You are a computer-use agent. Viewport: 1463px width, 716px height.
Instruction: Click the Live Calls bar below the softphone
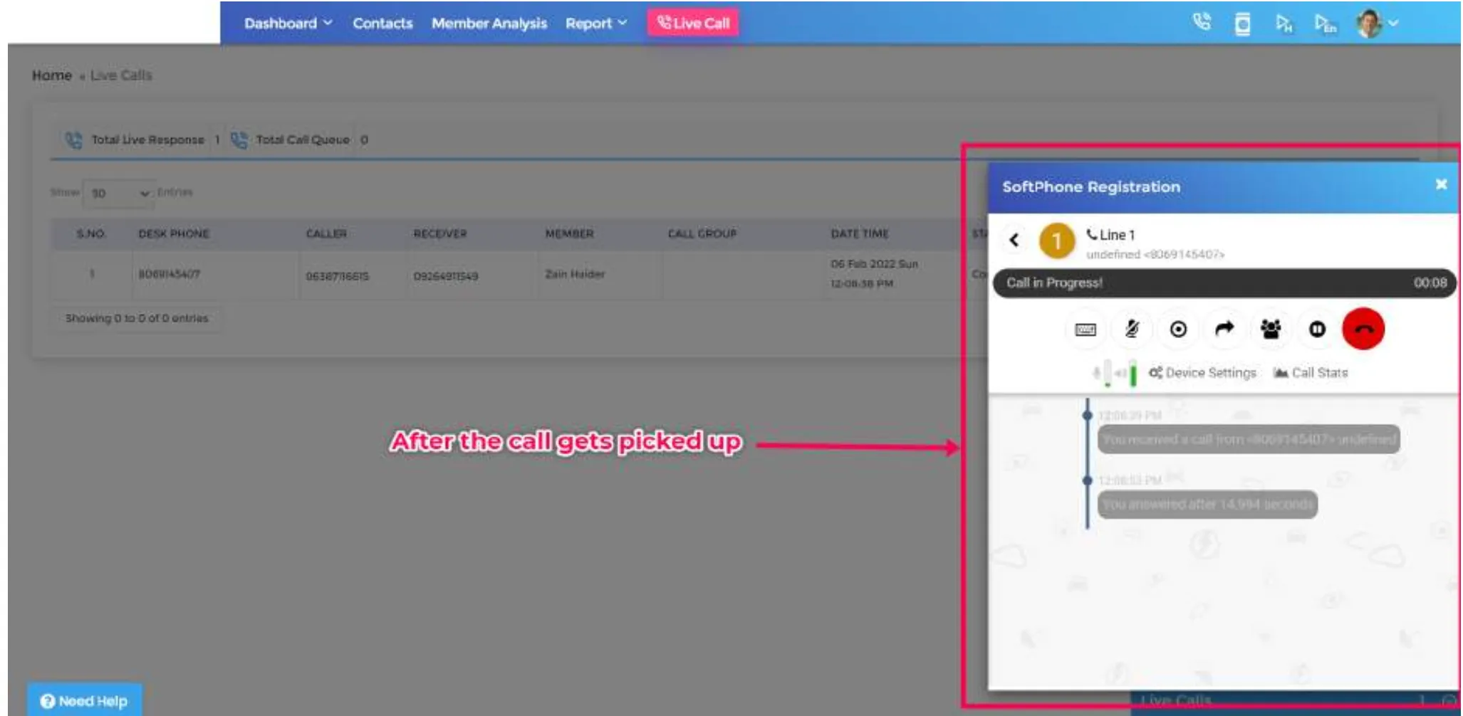(1294, 701)
